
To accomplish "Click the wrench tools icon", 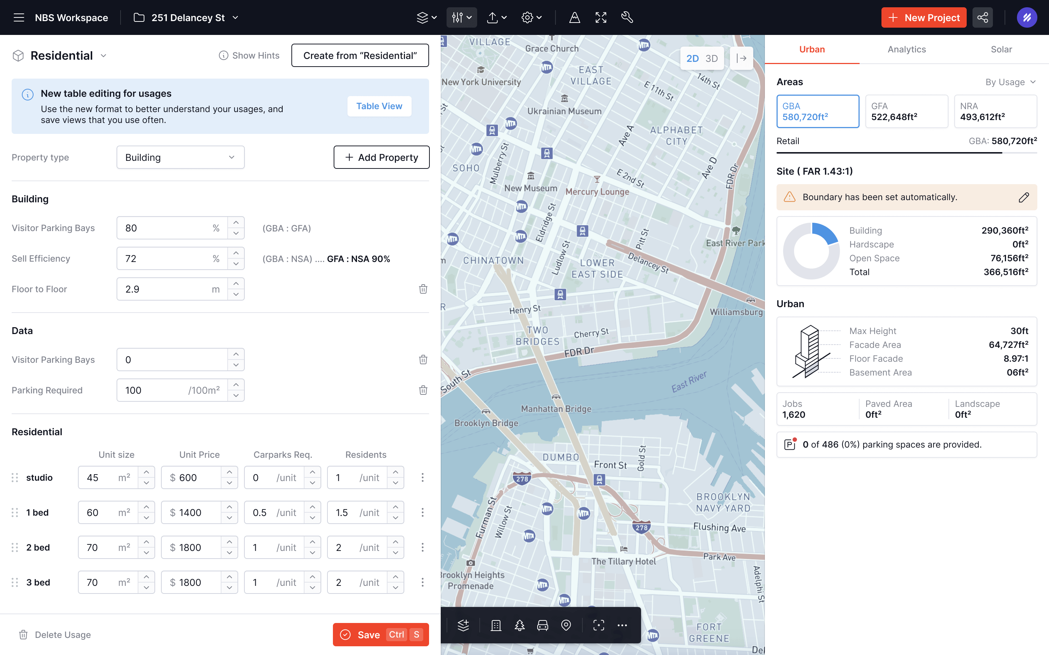I will click(627, 17).
